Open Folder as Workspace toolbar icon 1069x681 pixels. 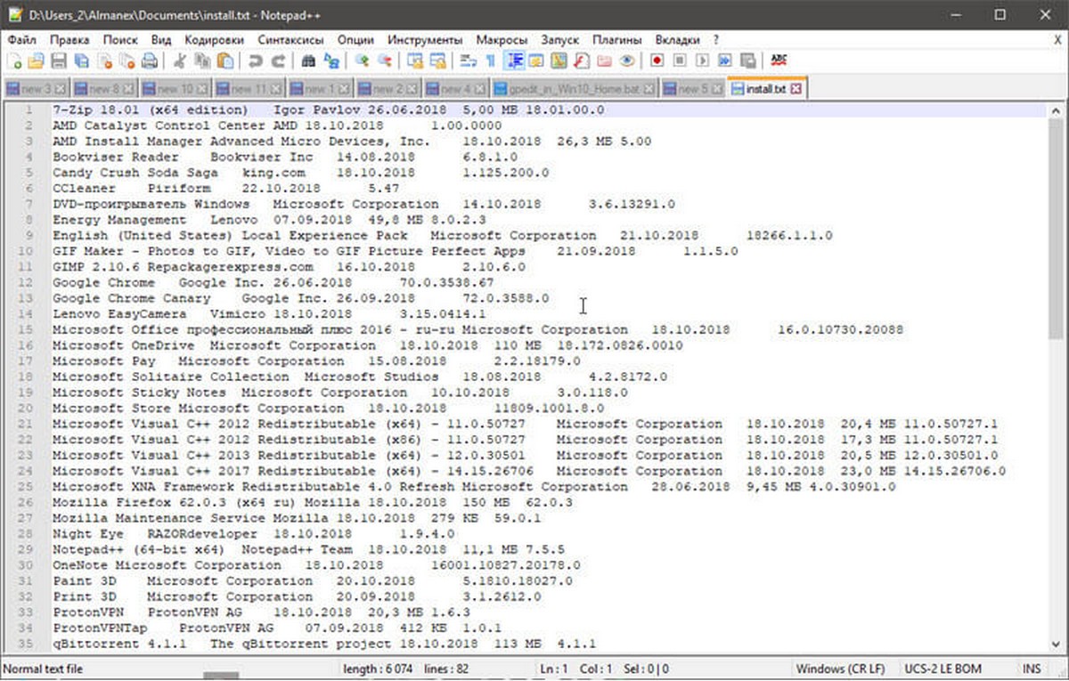pyautogui.click(x=605, y=61)
